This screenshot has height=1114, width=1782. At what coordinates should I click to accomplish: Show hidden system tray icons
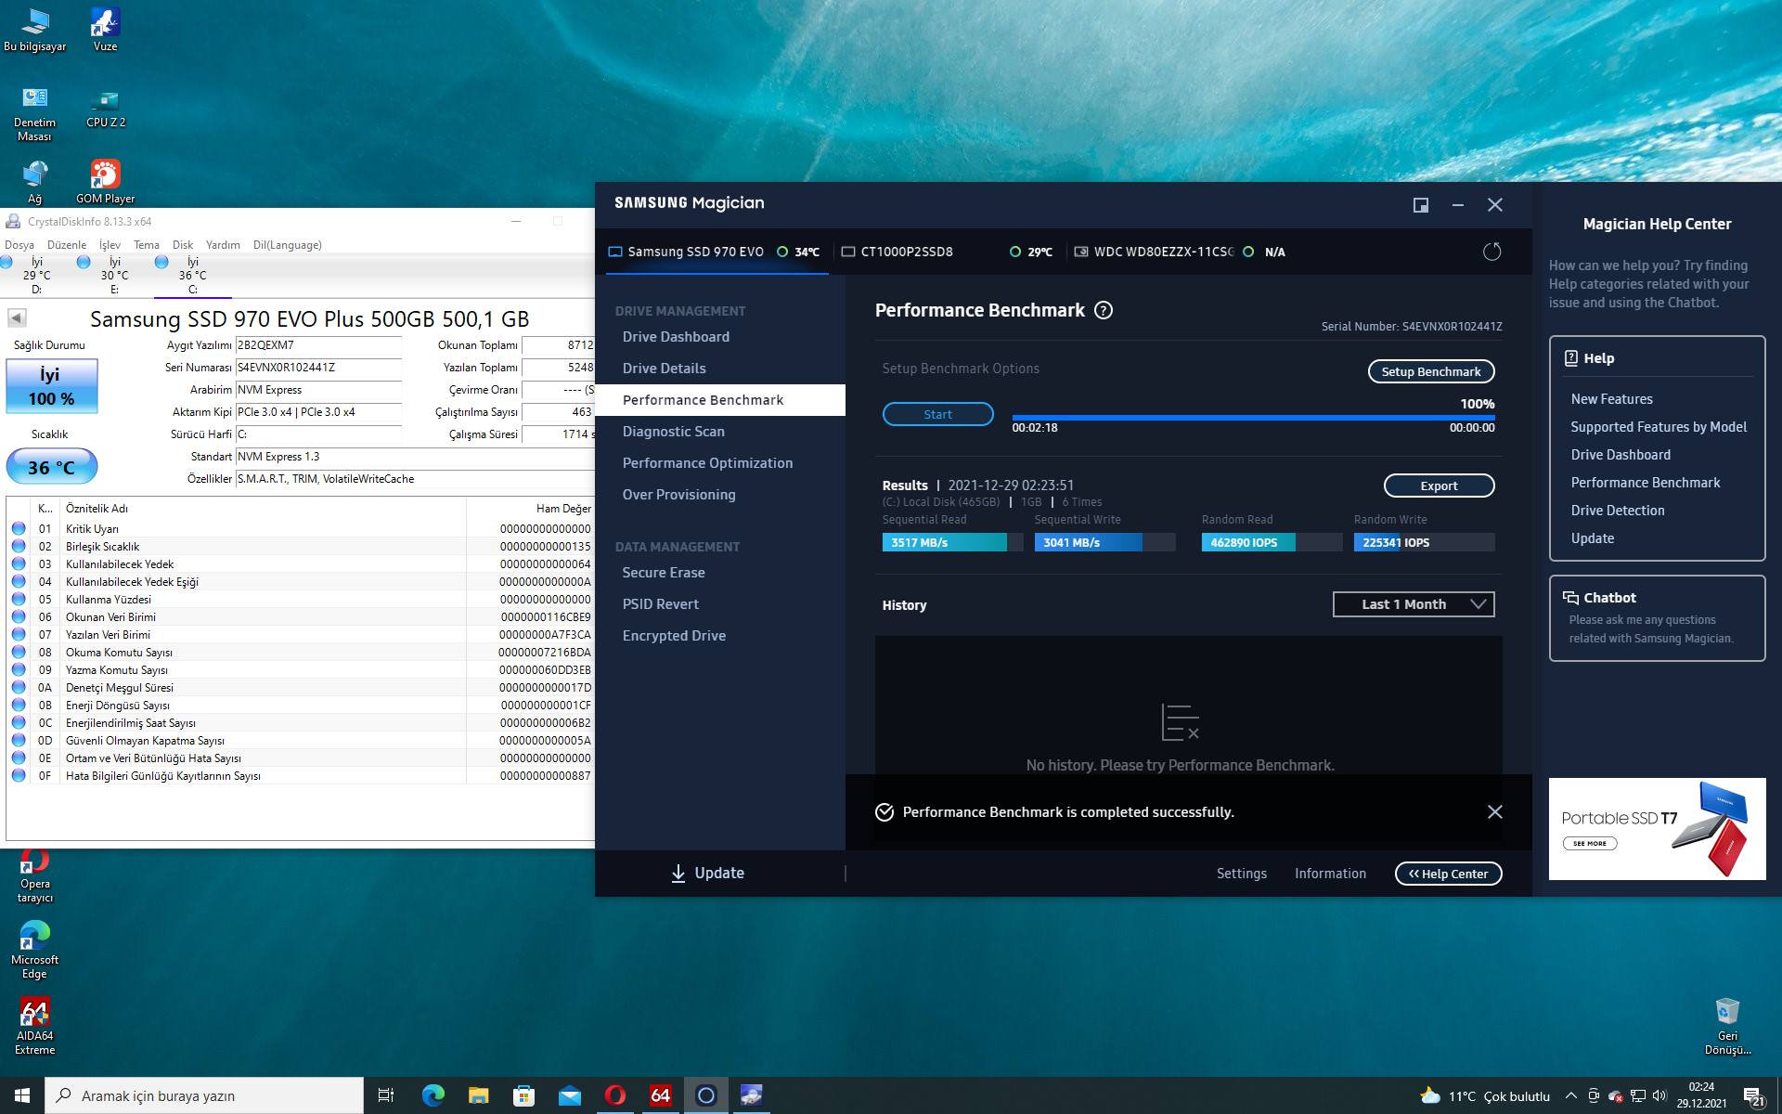click(x=1570, y=1095)
